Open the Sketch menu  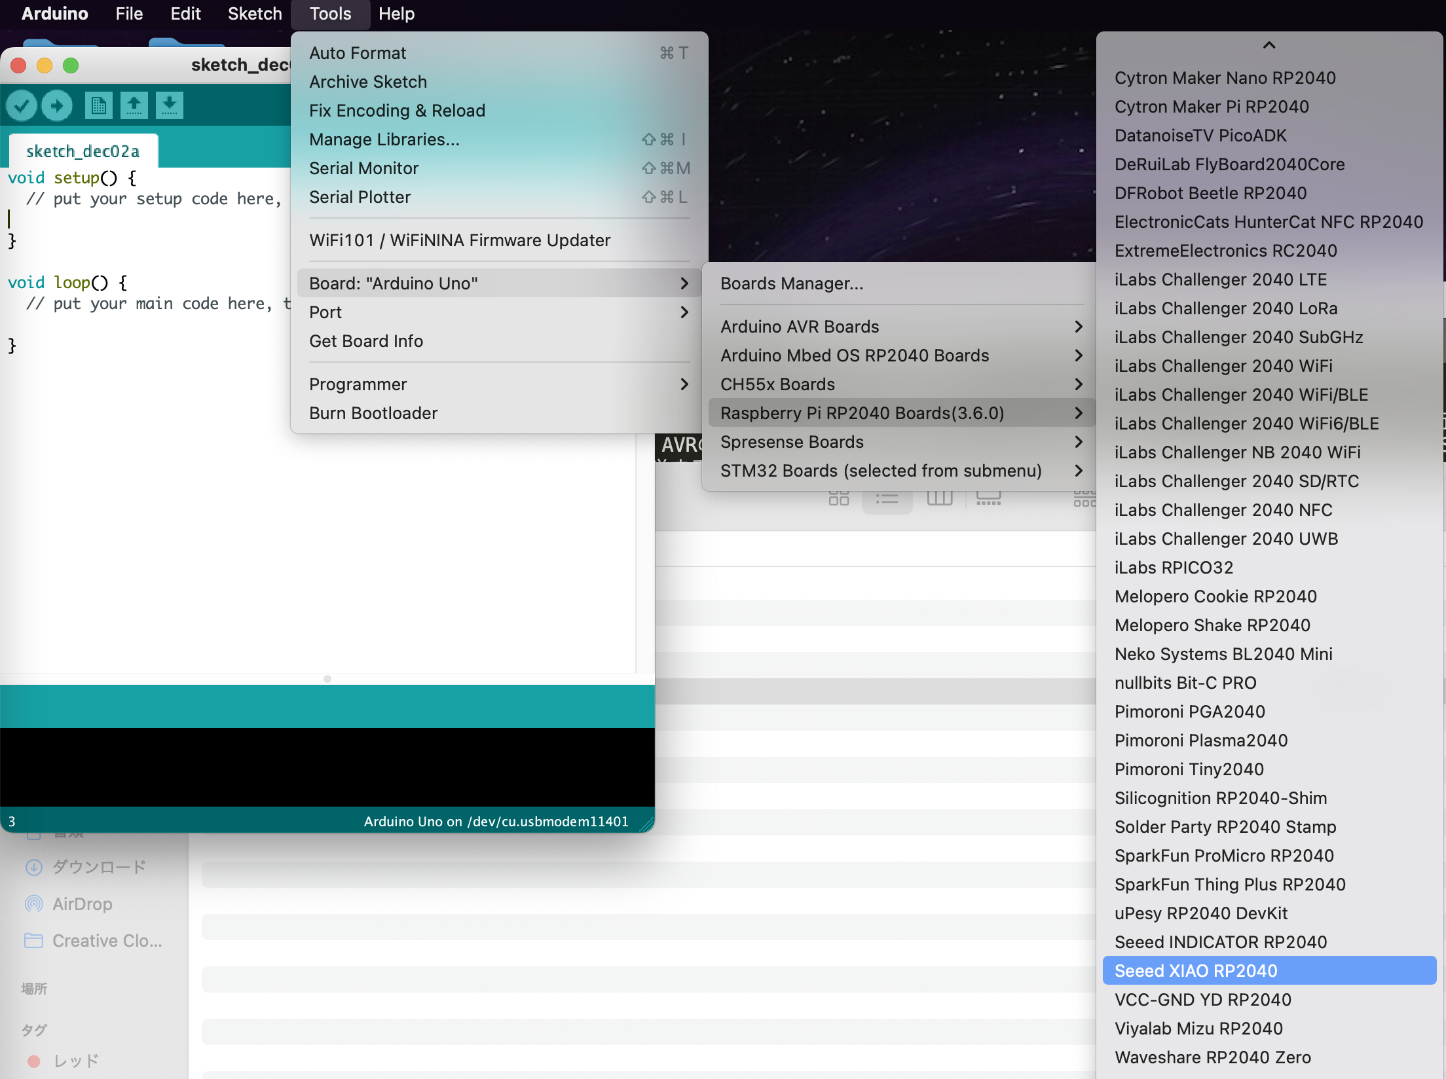pyautogui.click(x=254, y=14)
